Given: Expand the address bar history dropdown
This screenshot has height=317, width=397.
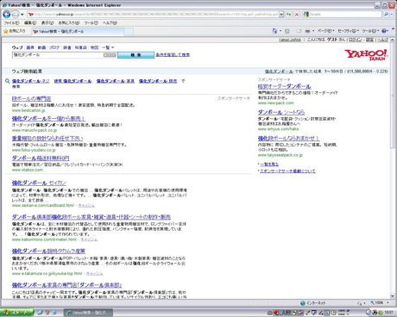Looking at the screenshot, I should [281, 14].
